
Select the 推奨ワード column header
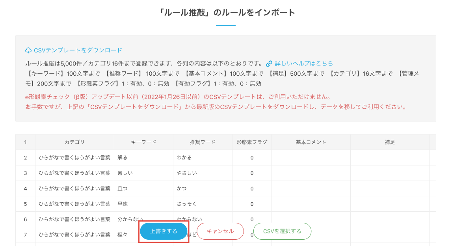coord(203,142)
